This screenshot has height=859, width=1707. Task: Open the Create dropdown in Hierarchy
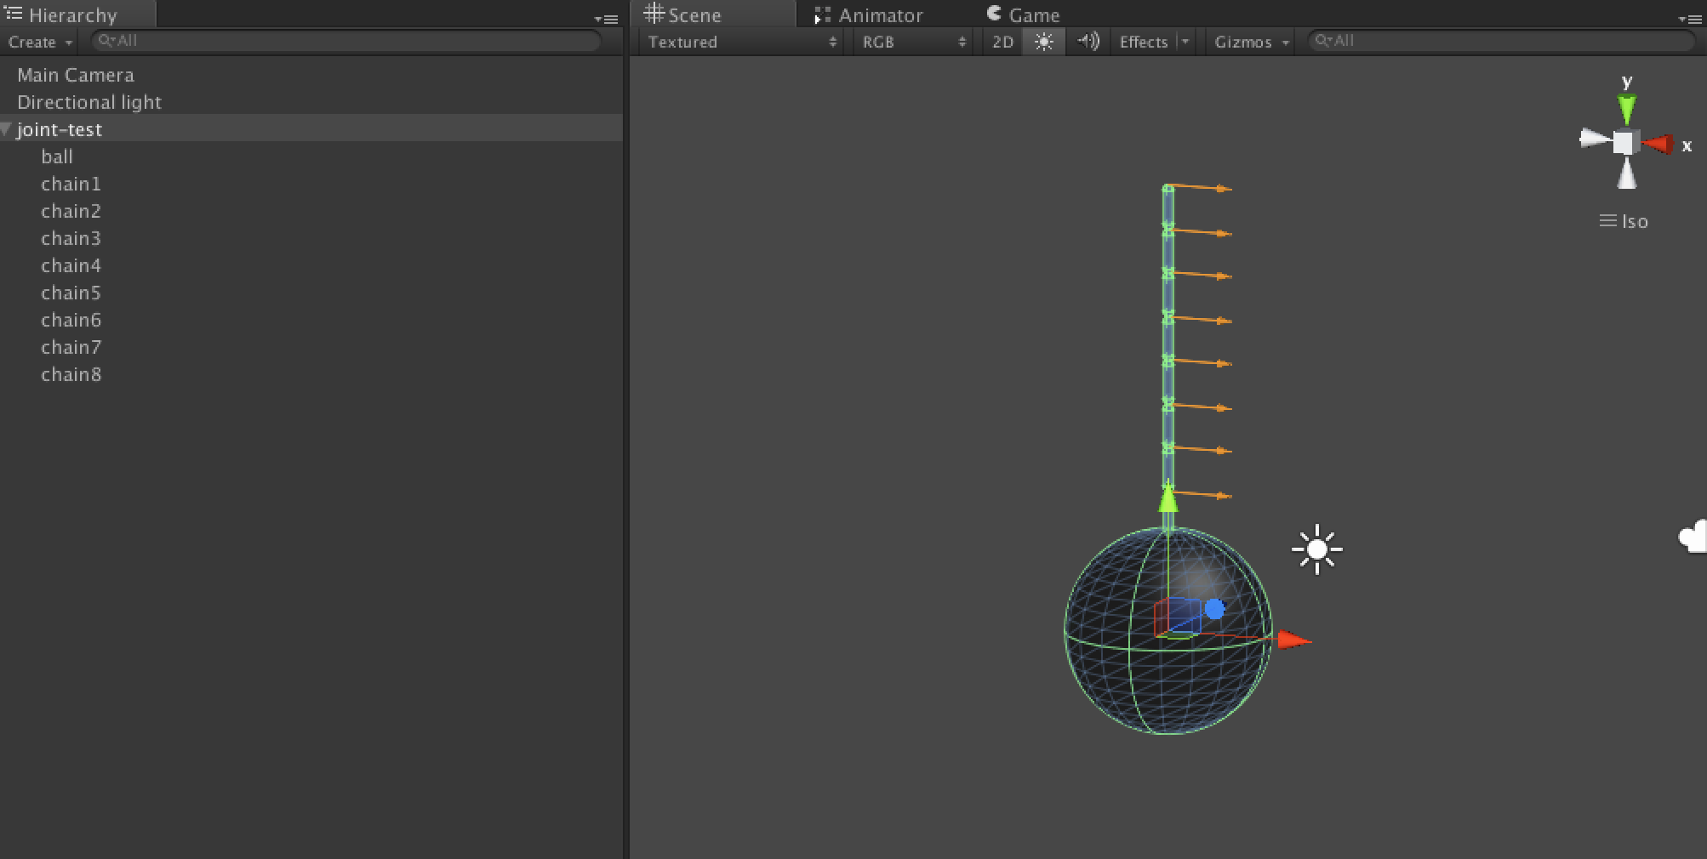pos(39,42)
